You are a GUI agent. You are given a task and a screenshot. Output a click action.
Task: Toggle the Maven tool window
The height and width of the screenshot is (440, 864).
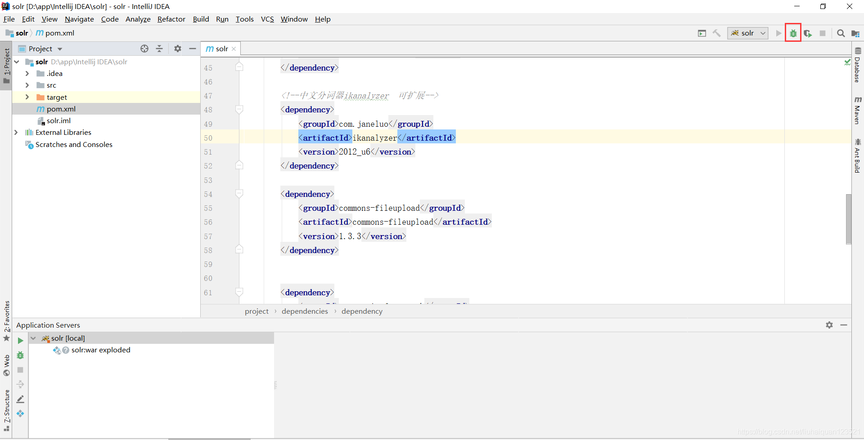[x=858, y=111]
